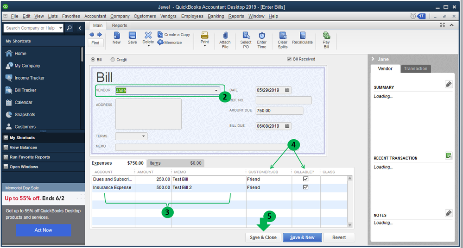Open Home shortcut in sidebar
The width and height of the screenshot is (463, 248).
pyautogui.click(x=20, y=53)
